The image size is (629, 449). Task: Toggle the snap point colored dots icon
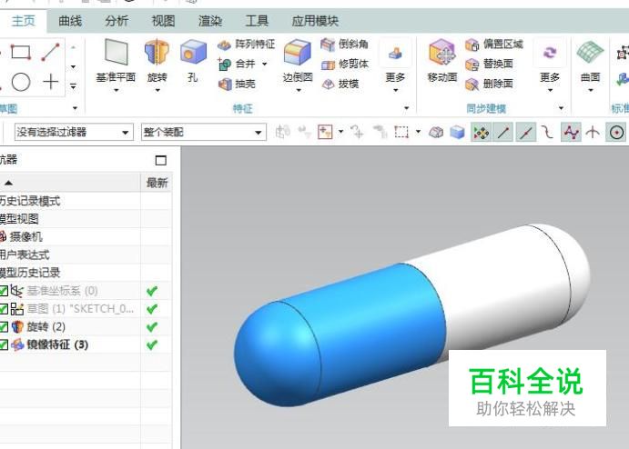click(481, 132)
